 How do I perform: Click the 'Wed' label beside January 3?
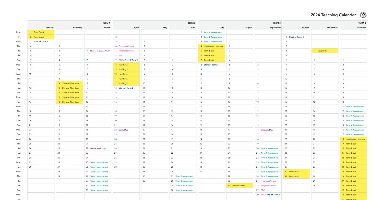[x=18, y=42]
